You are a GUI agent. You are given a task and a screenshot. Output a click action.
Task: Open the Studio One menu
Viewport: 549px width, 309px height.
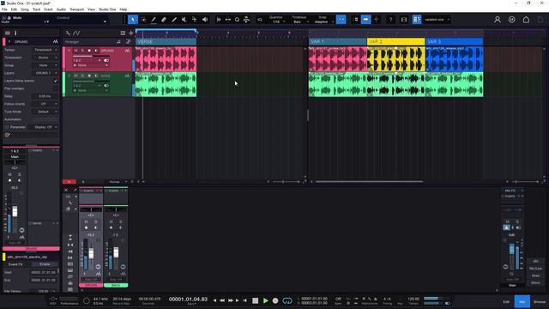[107, 9]
